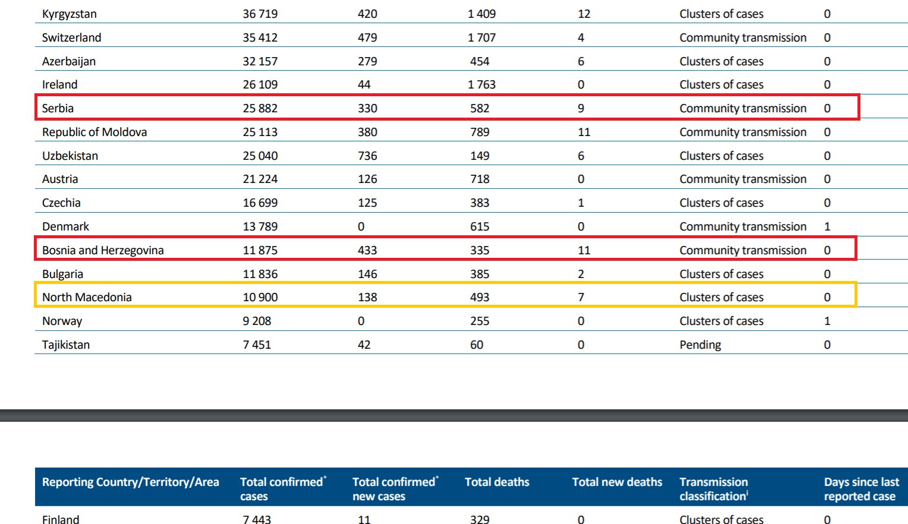Click Bosnia and Herzegovina's new cases 433
The image size is (908, 524).
367,250
